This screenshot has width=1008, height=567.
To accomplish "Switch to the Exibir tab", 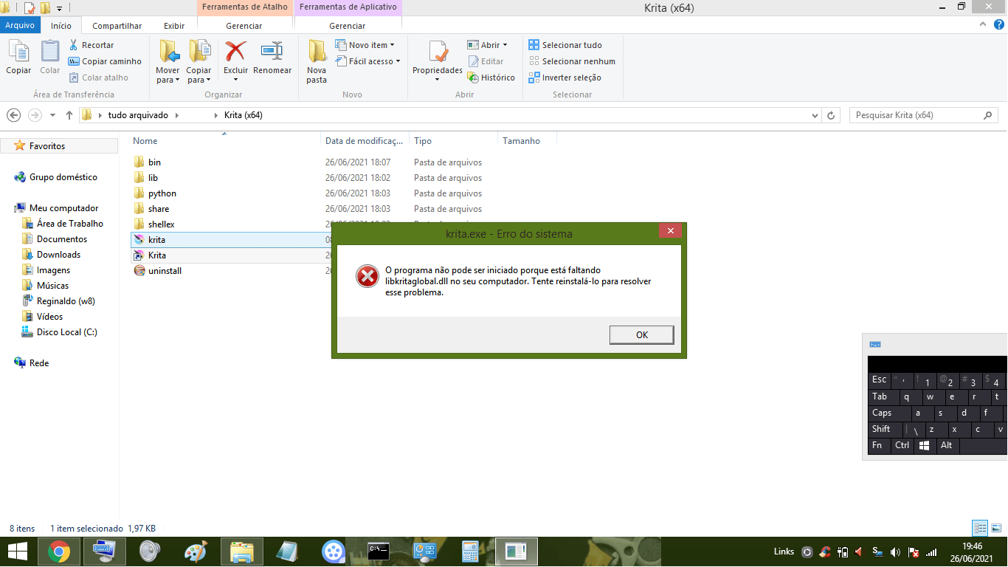I will pyautogui.click(x=174, y=26).
